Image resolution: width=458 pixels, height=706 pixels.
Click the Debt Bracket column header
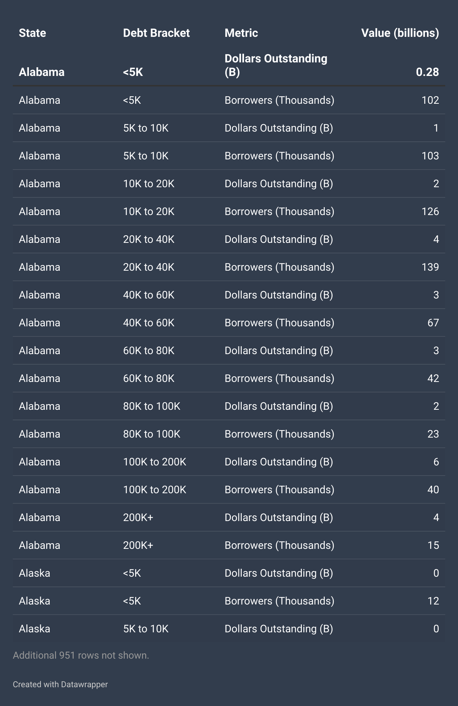tap(156, 33)
